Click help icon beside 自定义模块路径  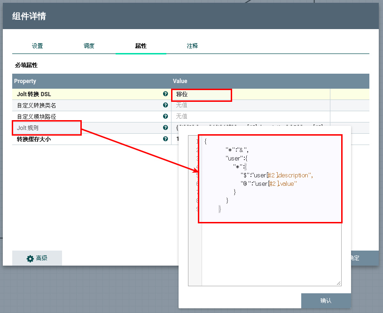tap(165, 116)
